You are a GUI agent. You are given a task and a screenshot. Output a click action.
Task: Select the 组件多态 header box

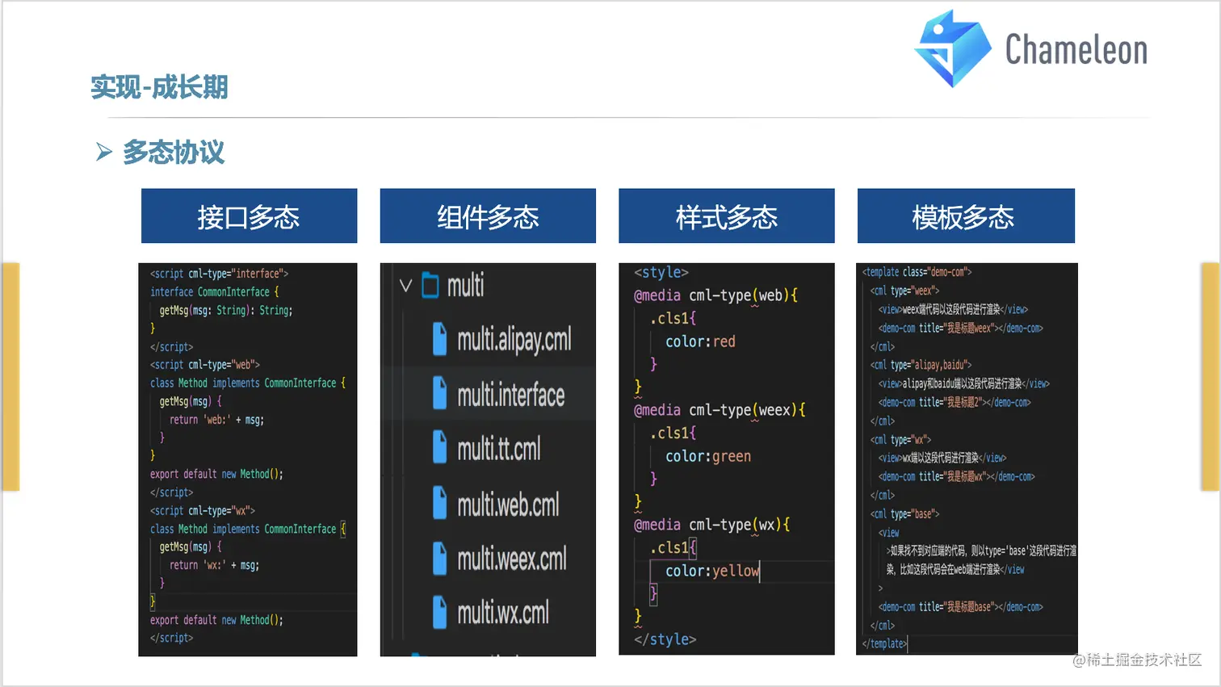pos(488,216)
